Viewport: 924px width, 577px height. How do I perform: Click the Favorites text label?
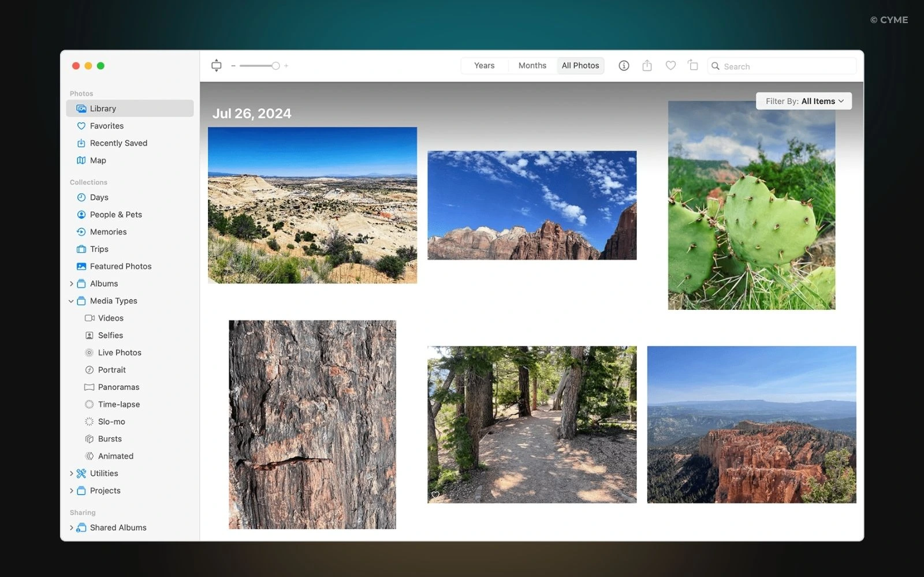pyautogui.click(x=107, y=126)
